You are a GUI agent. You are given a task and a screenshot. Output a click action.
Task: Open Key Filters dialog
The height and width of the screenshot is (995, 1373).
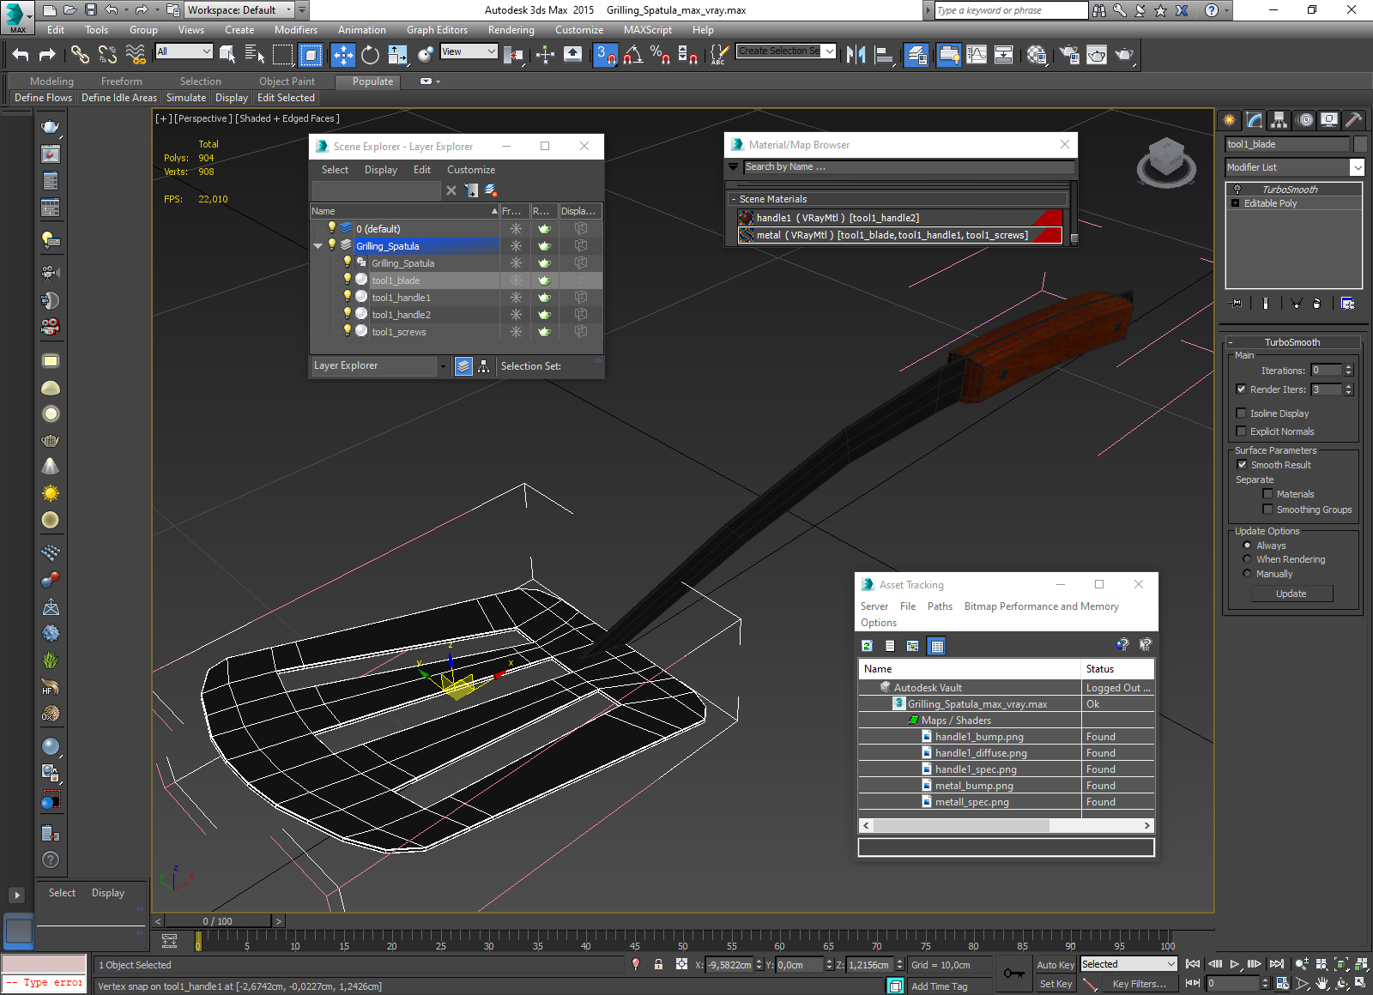tap(1140, 984)
